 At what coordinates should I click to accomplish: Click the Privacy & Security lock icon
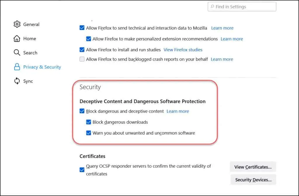pos(17,67)
